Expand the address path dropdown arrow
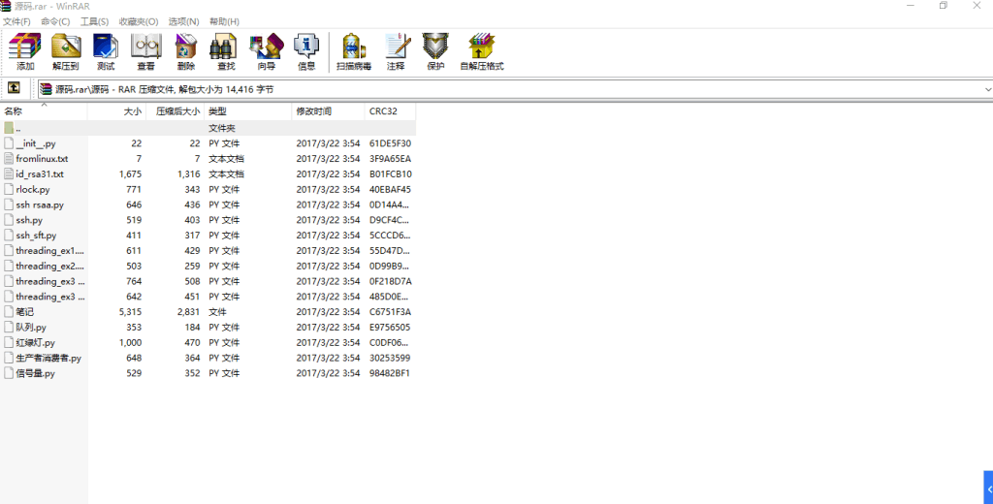Viewport: 993px width, 504px height. pos(987,89)
